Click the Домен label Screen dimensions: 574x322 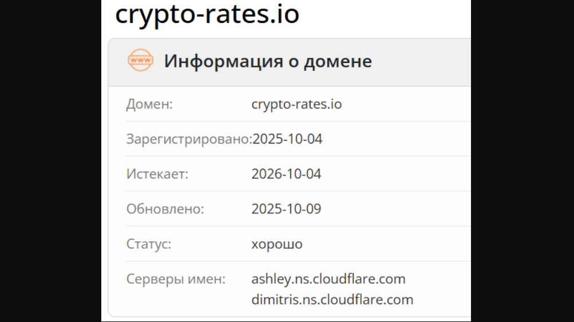pyautogui.click(x=149, y=105)
